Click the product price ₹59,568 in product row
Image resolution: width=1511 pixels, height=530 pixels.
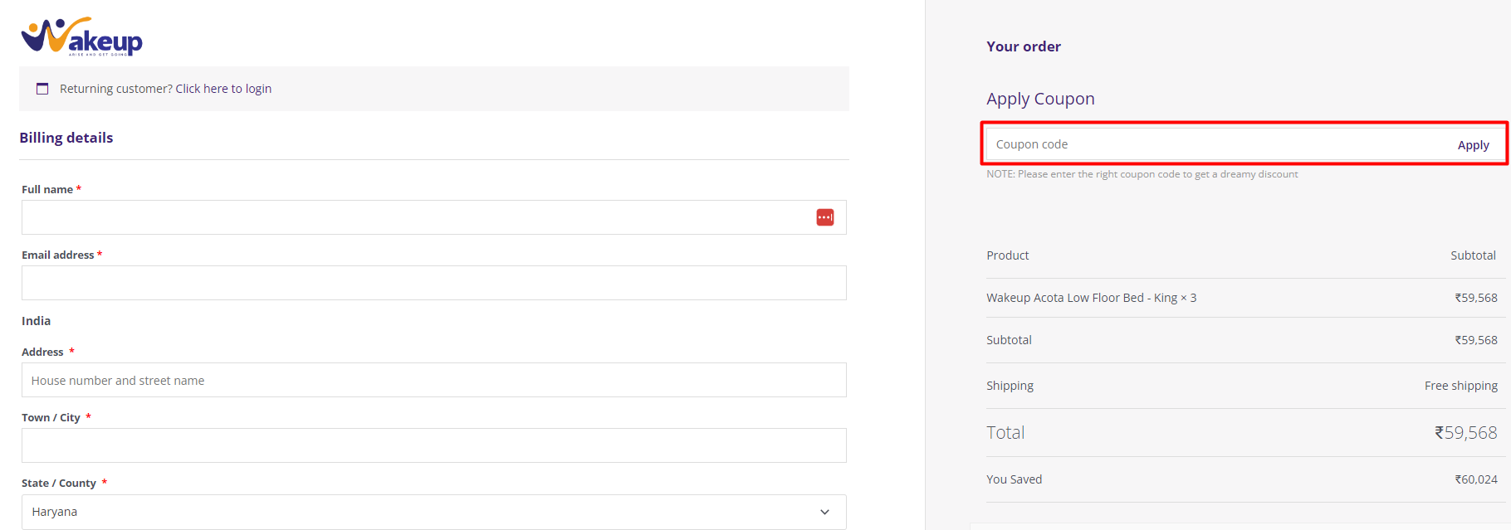[x=1475, y=298]
